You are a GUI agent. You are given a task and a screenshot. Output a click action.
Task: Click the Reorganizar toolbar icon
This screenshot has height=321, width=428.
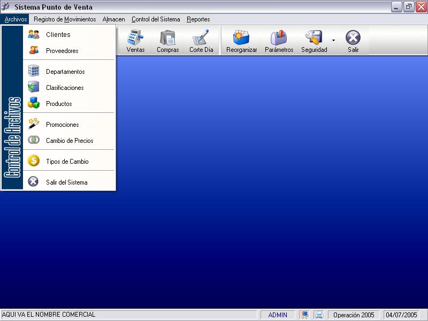point(241,41)
